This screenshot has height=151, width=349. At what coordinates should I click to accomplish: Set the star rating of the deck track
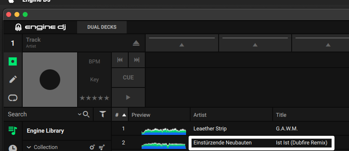click(x=94, y=98)
